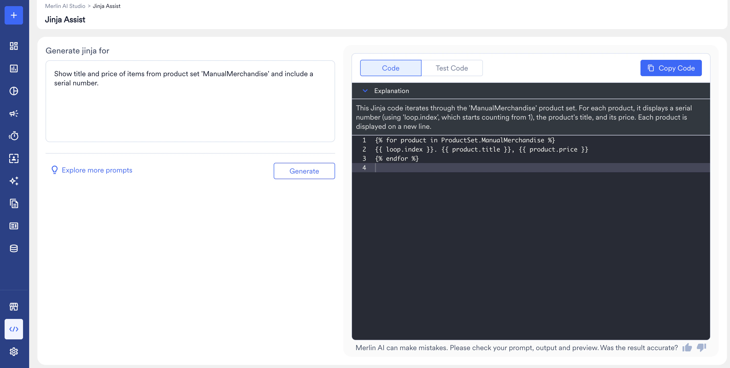The image size is (730, 368).
Task: Click the Copy Code button
Action: pyautogui.click(x=671, y=68)
